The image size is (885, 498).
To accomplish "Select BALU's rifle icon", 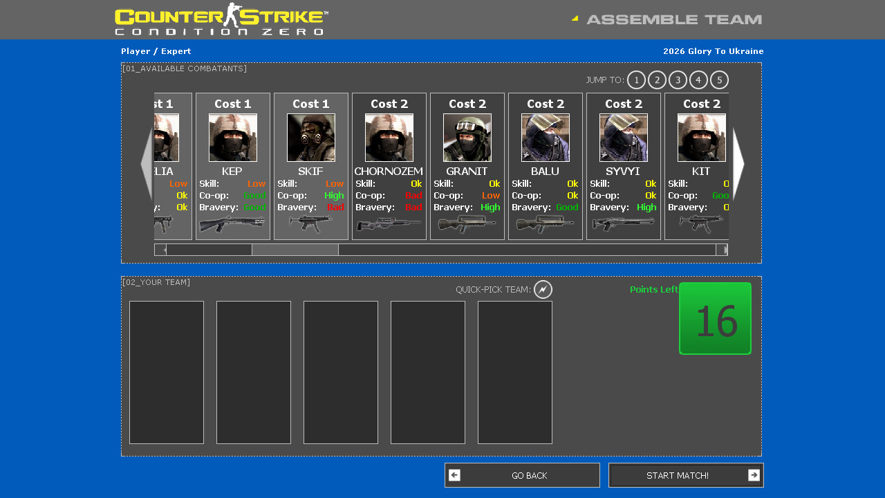I will 545,224.
